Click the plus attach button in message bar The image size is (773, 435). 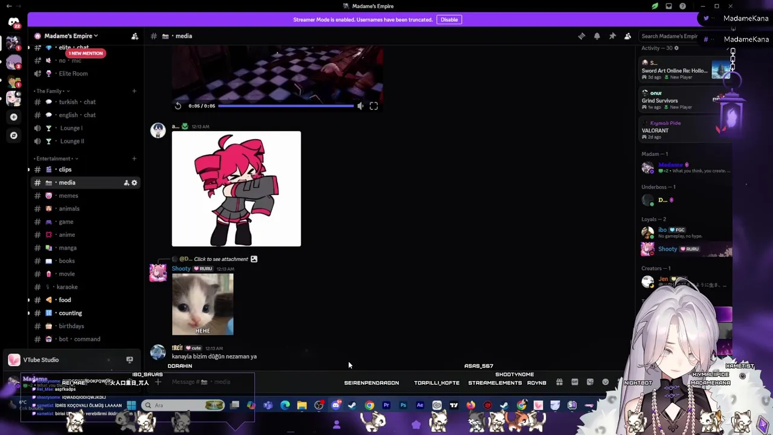158,382
